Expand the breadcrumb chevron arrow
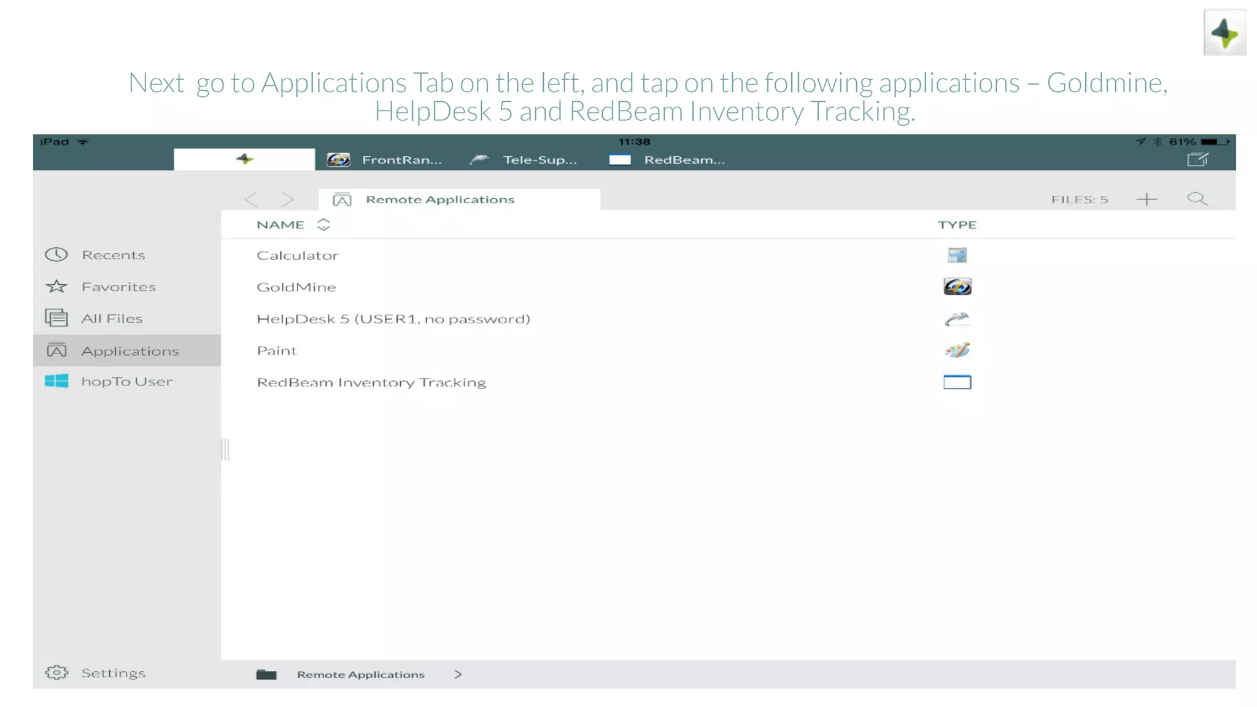This screenshot has width=1257, height=707. (458, 674)
